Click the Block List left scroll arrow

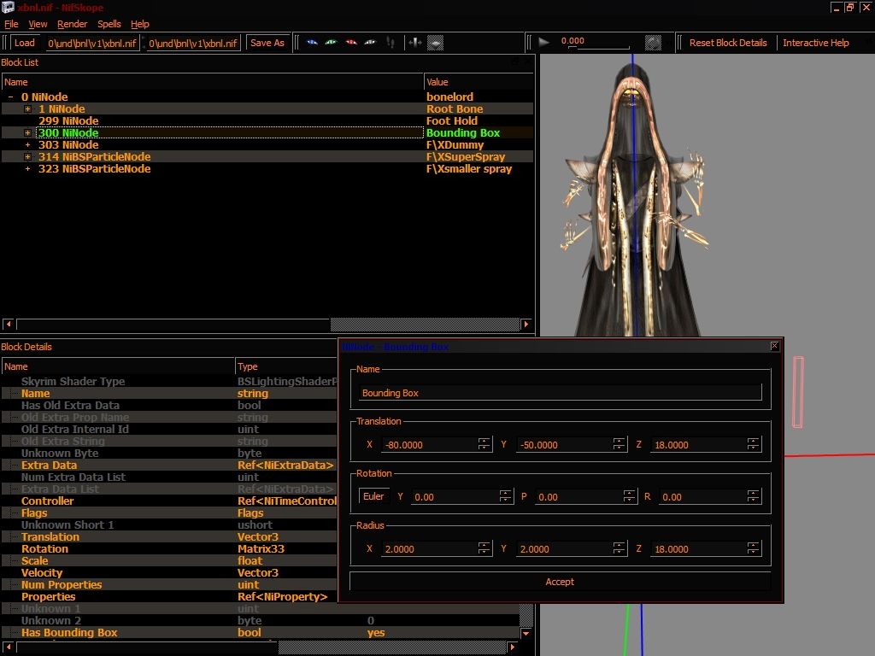[x=9, y=324]
